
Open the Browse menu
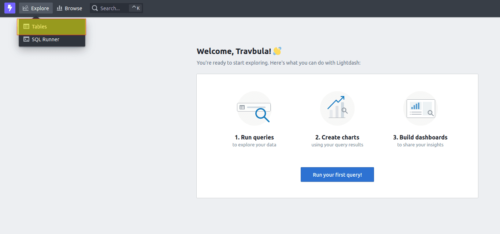[x=70, y=8]
